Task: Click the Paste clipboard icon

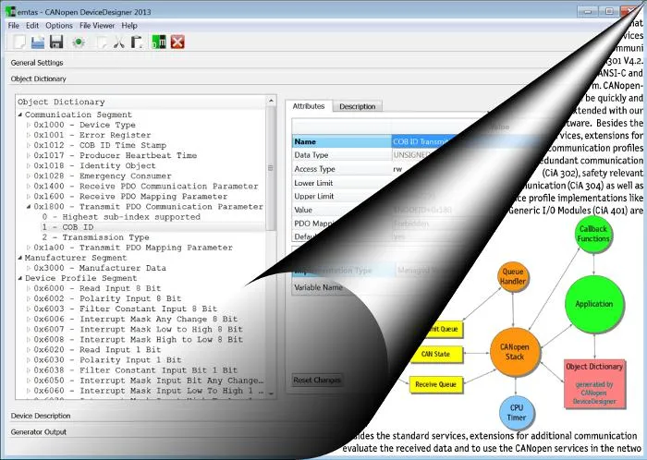Action: 137,42
